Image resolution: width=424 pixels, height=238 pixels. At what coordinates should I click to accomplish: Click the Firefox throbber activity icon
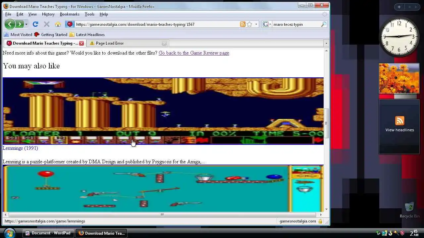(x=325, y=14)
